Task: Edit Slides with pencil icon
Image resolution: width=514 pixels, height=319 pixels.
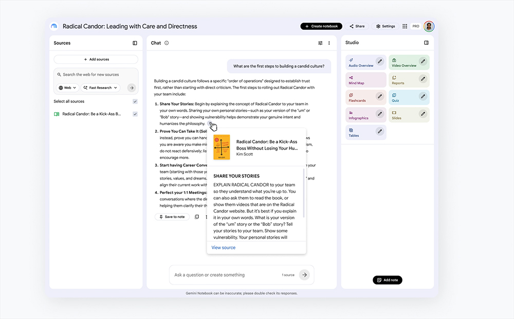Action: coord(423,114)
